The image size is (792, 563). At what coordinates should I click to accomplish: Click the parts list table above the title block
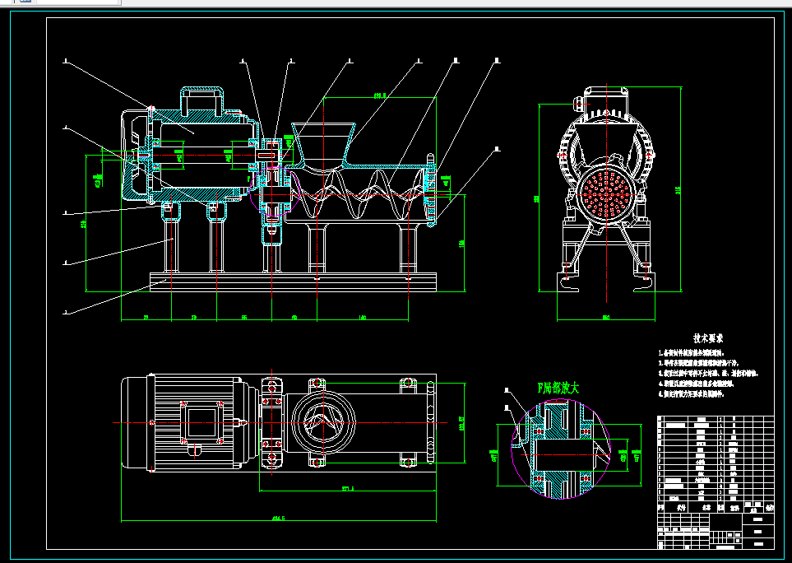click(x=716, y=464)
